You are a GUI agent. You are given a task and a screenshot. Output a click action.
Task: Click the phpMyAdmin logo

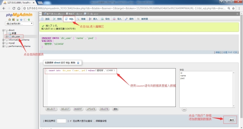click(x=19, y=15)
